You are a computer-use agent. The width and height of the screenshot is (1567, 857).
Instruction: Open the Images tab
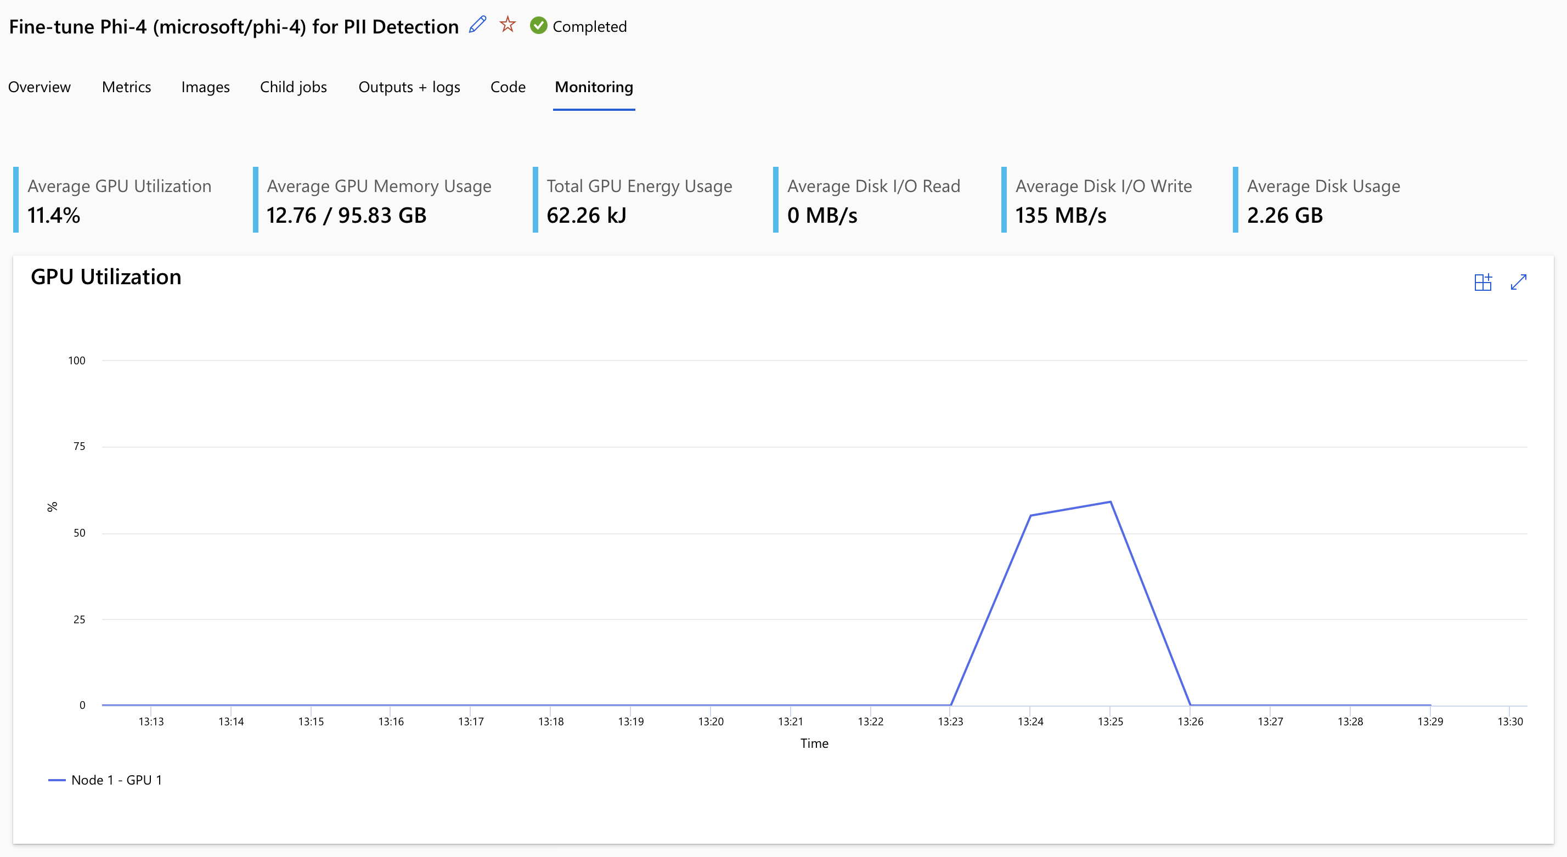[x=205, y=87]
